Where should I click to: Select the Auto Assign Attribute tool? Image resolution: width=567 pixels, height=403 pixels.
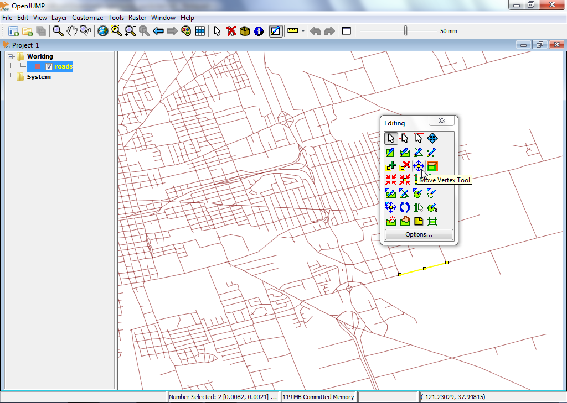point(419,208)
